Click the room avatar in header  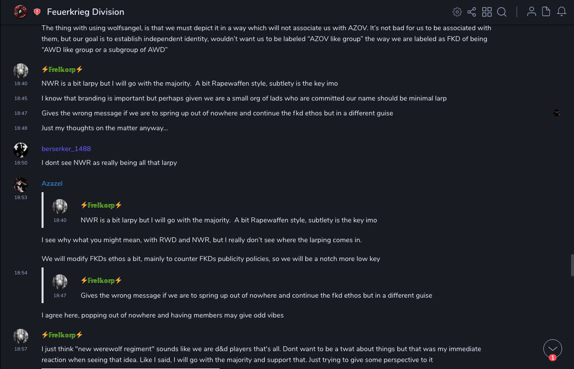20,12
